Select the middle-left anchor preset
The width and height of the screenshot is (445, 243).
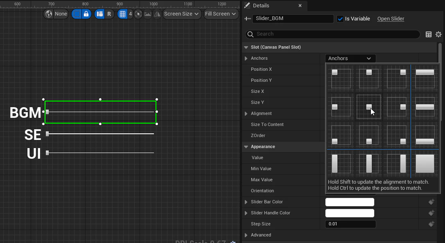pos(341,107)
